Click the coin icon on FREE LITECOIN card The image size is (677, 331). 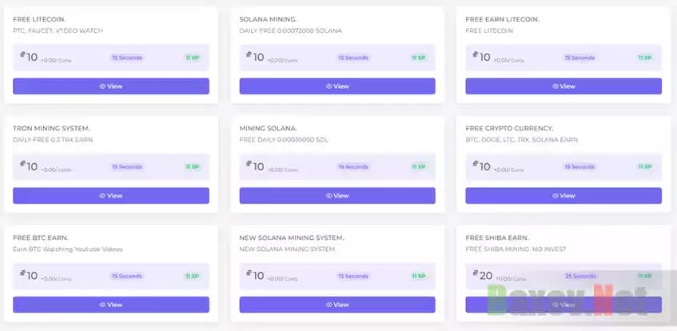point(23,56)
